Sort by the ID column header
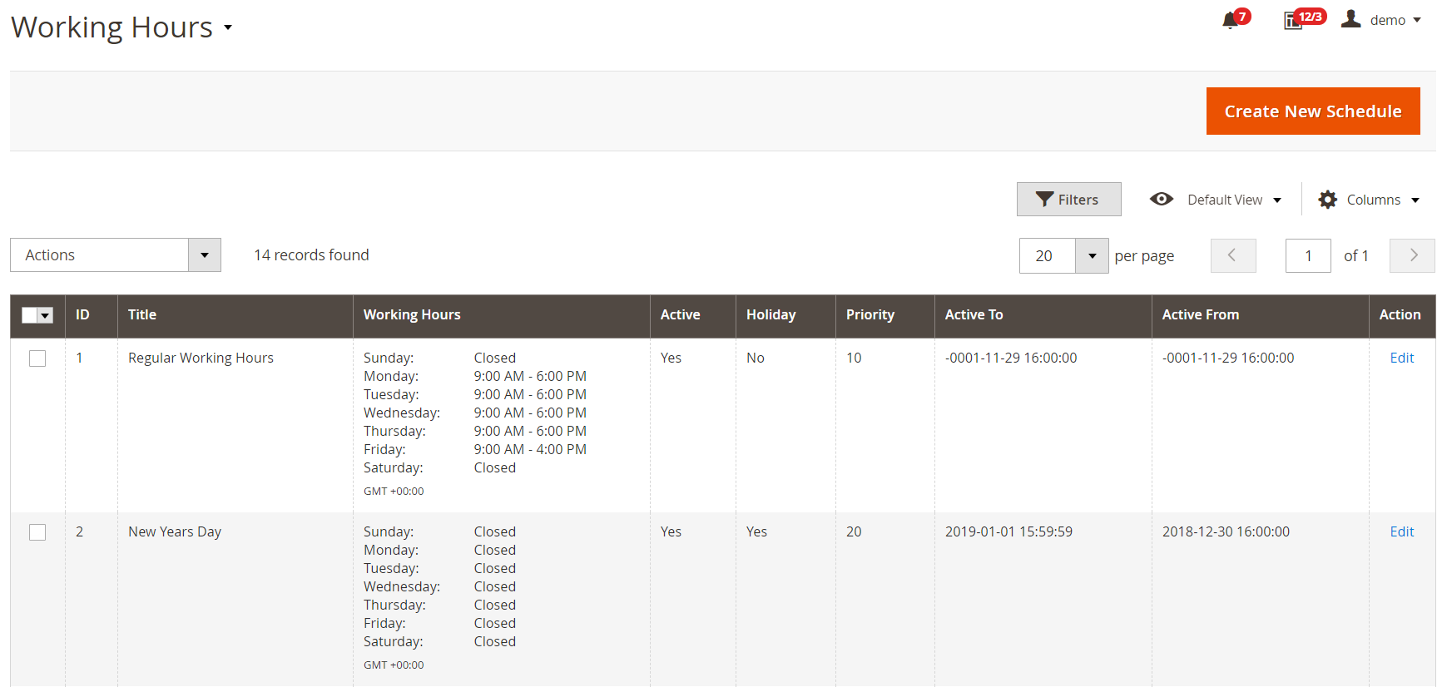 [x=82, y=314]
